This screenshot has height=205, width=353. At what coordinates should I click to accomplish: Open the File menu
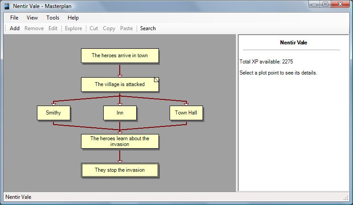(14, 18)
